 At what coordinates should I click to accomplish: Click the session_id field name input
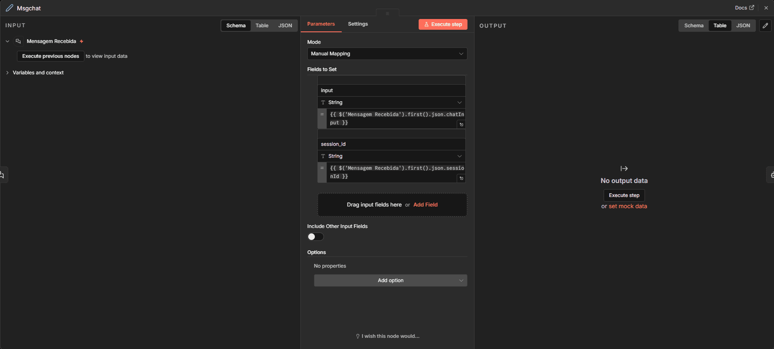tap(391, 144)
